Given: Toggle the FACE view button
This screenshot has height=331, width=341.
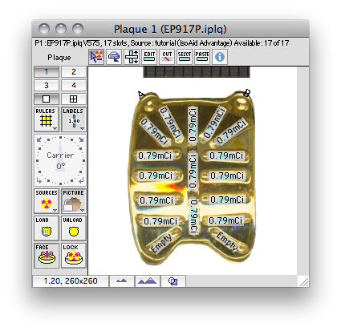Looking at the screenshot, I should tap(47, 256).
